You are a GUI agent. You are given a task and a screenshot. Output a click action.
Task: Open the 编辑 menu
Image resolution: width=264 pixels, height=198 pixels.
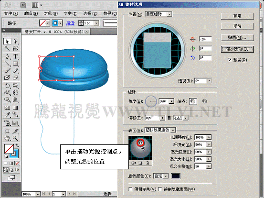tap(31, 13)
